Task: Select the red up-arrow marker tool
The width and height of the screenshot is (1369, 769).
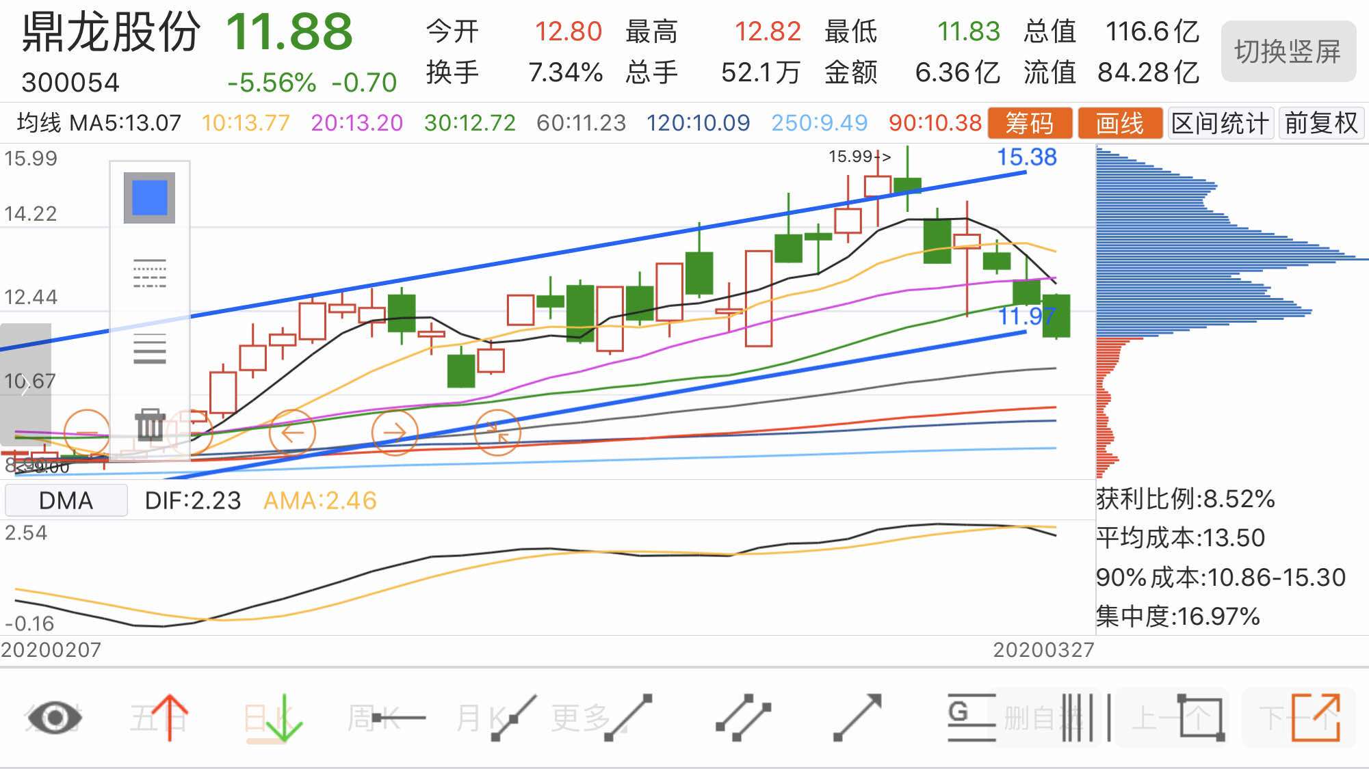Action: coord(169,718)
